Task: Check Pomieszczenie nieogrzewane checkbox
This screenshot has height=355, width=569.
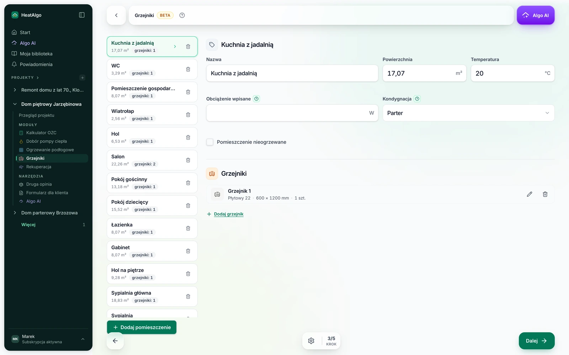Action: coord(210,142)
